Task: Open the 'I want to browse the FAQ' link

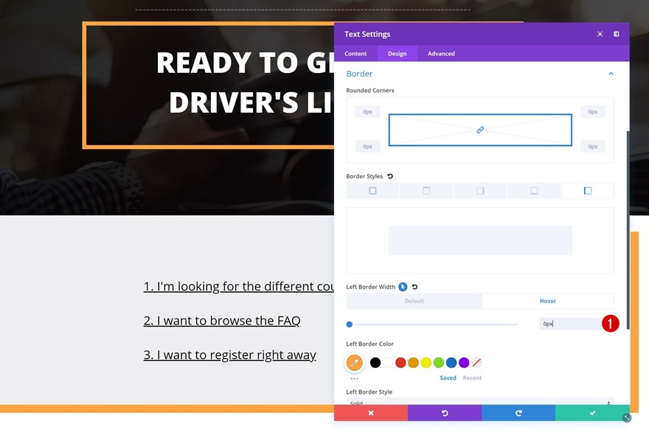Action: pyautogui.click(x=222, y=321)
